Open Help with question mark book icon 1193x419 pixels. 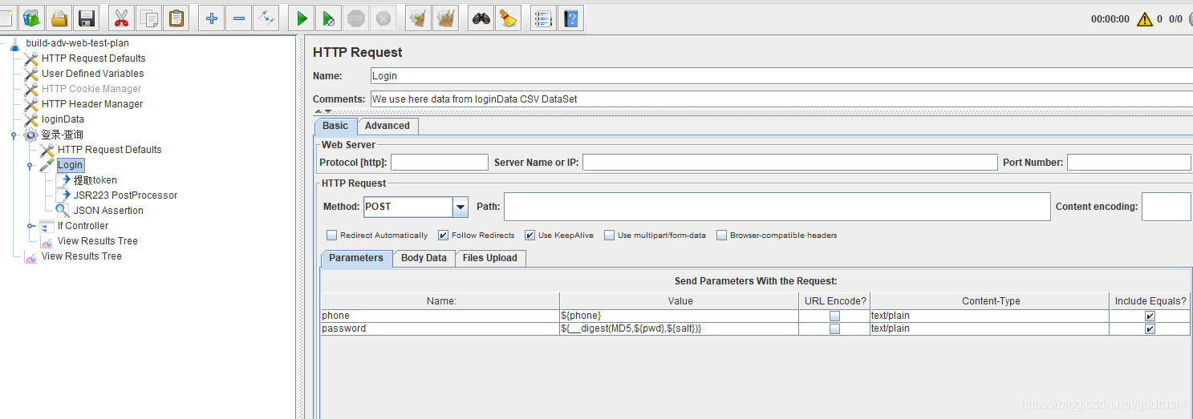pyautogui.click(x=570, y=18)
